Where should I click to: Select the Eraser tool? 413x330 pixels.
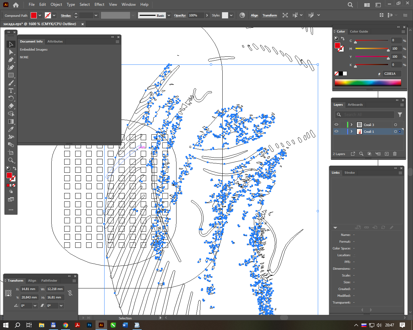pyautogui.click(x=11, y=106)
